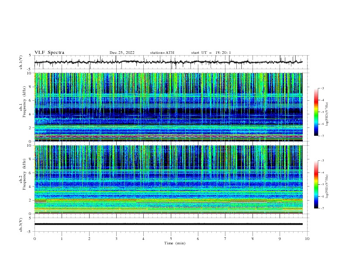Click the '-3' tick on upper colorbar
This screenshot has width=346, height=268.
[x=322, y=88]
